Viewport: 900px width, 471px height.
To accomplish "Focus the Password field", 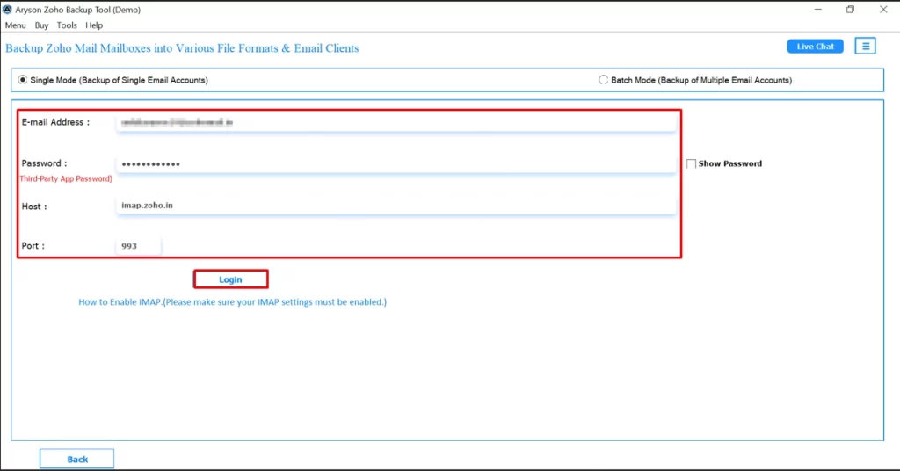I will (396, 164).
